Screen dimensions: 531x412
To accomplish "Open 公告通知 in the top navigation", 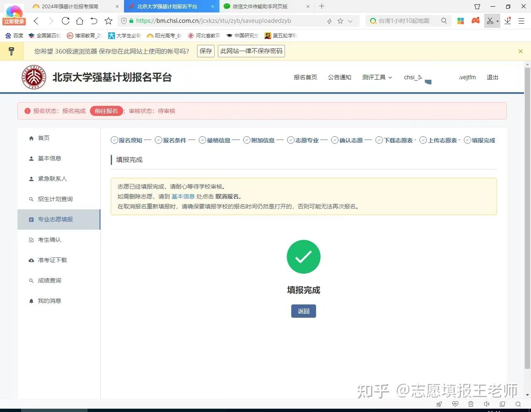I will [340, 77].
